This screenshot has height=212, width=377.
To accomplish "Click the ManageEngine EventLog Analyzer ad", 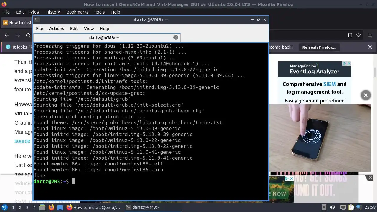I will (315, 82).
